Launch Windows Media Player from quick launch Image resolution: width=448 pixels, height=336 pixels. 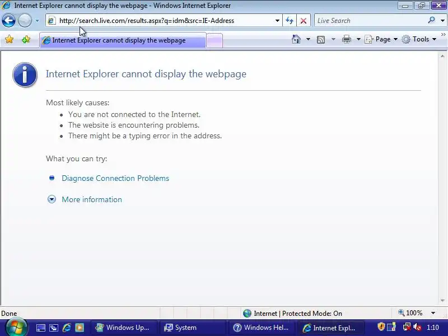80,328
